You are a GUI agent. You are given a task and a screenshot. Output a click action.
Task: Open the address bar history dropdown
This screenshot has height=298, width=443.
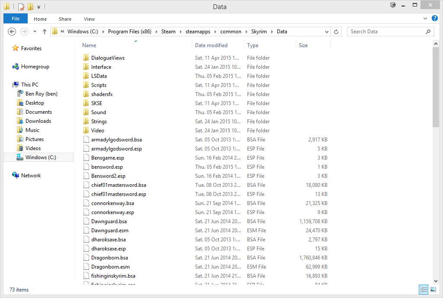tap(327, 32)
